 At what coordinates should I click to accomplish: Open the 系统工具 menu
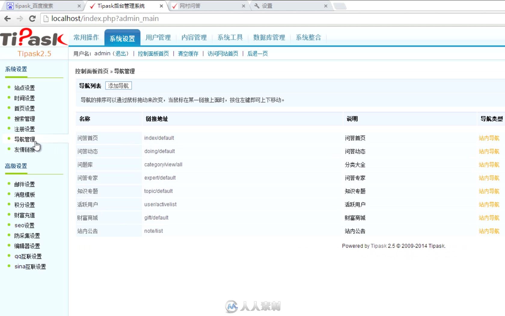click(230, 38)
